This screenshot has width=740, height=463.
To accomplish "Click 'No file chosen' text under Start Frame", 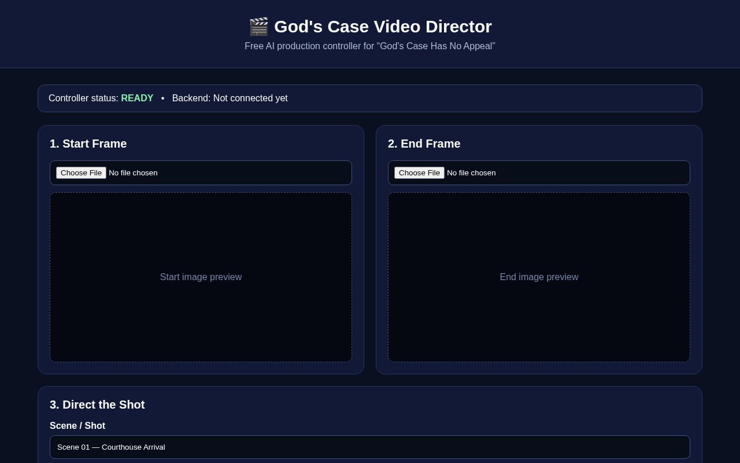I will coord(133,172).
